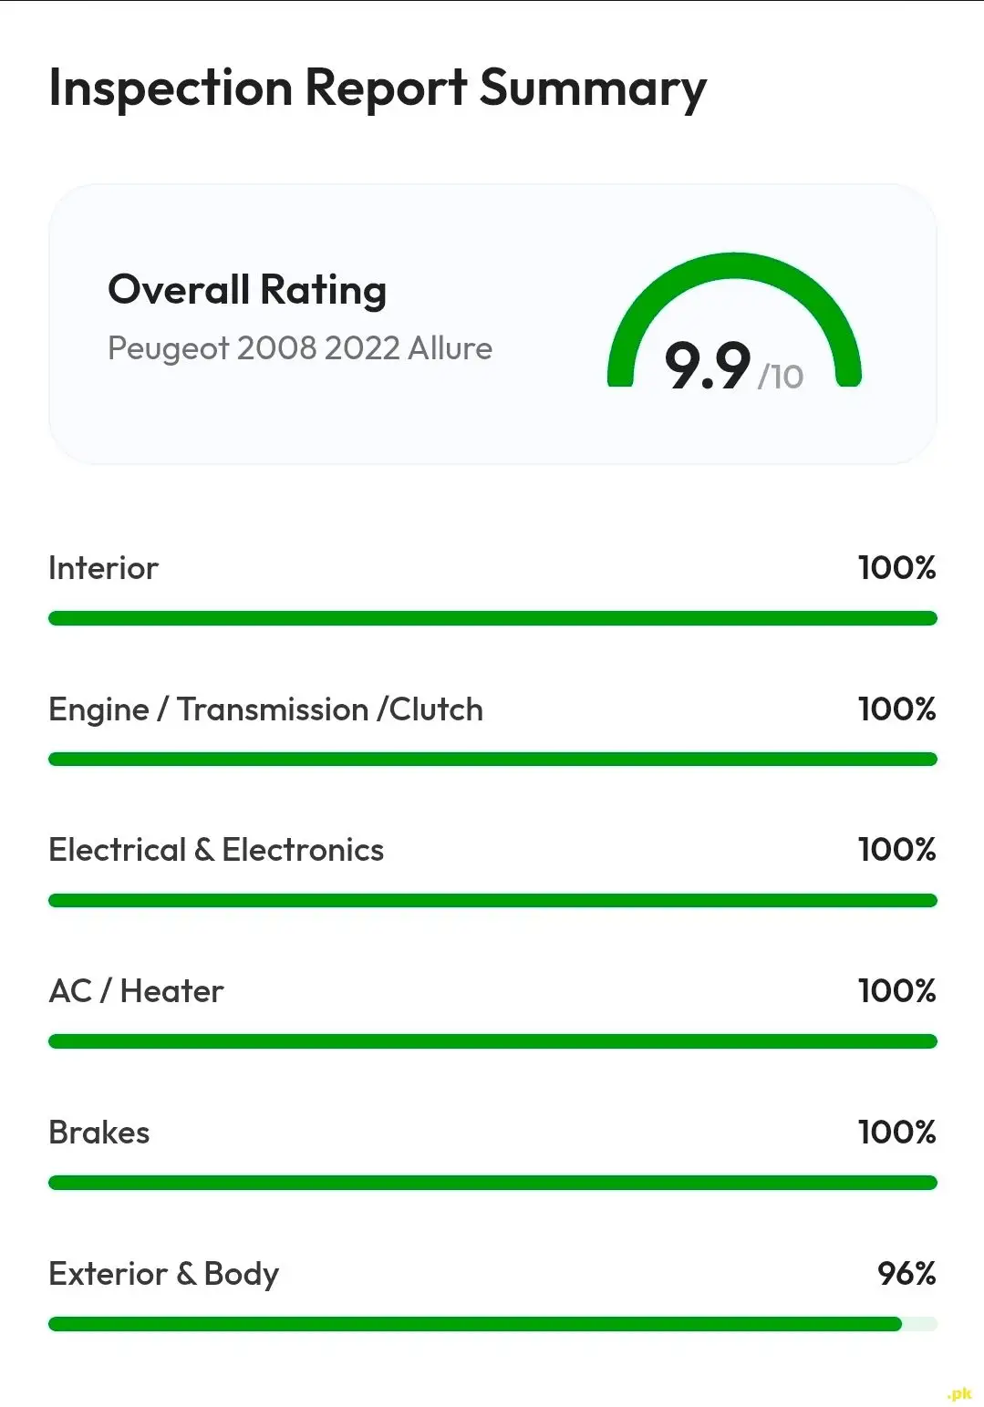
Task: Click the Engine / Transmission progress bar
Action: point(492,760)
